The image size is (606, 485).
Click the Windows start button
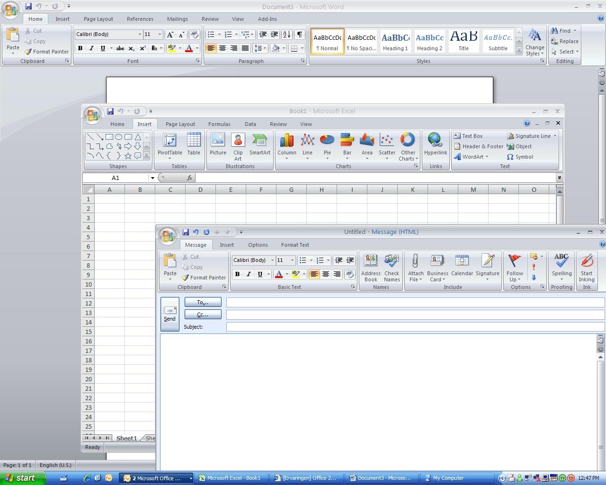click(23, 478)
